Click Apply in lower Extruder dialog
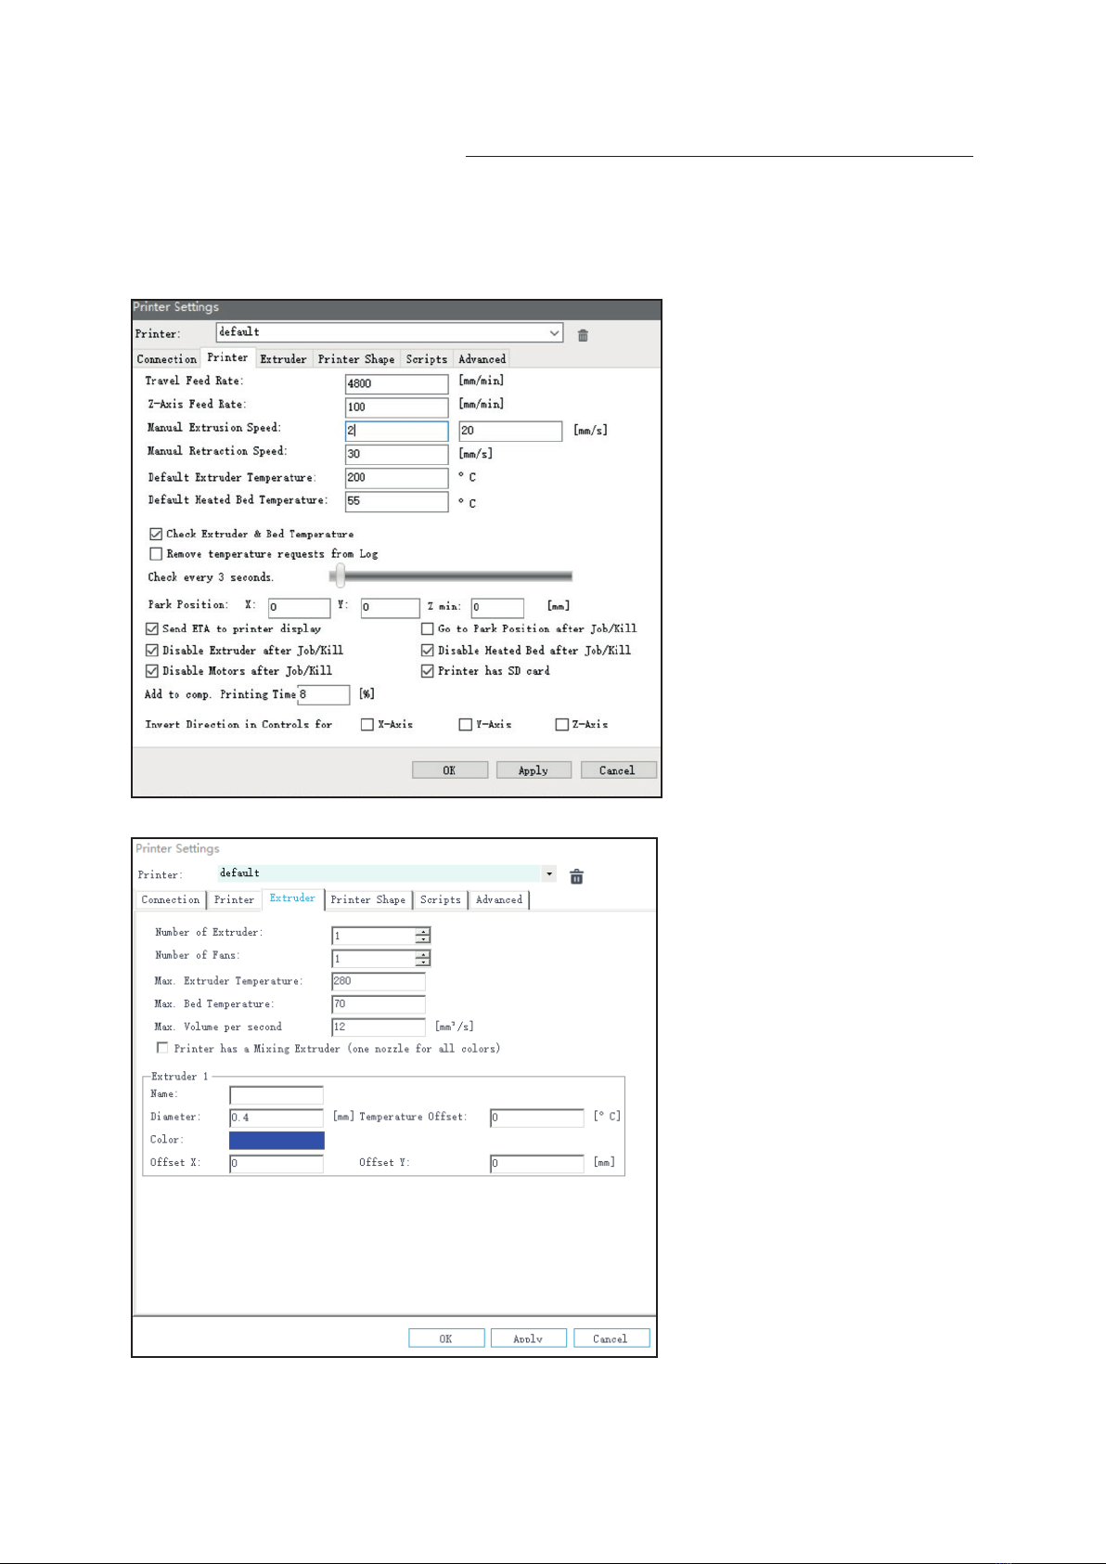 coord(529,1338)
